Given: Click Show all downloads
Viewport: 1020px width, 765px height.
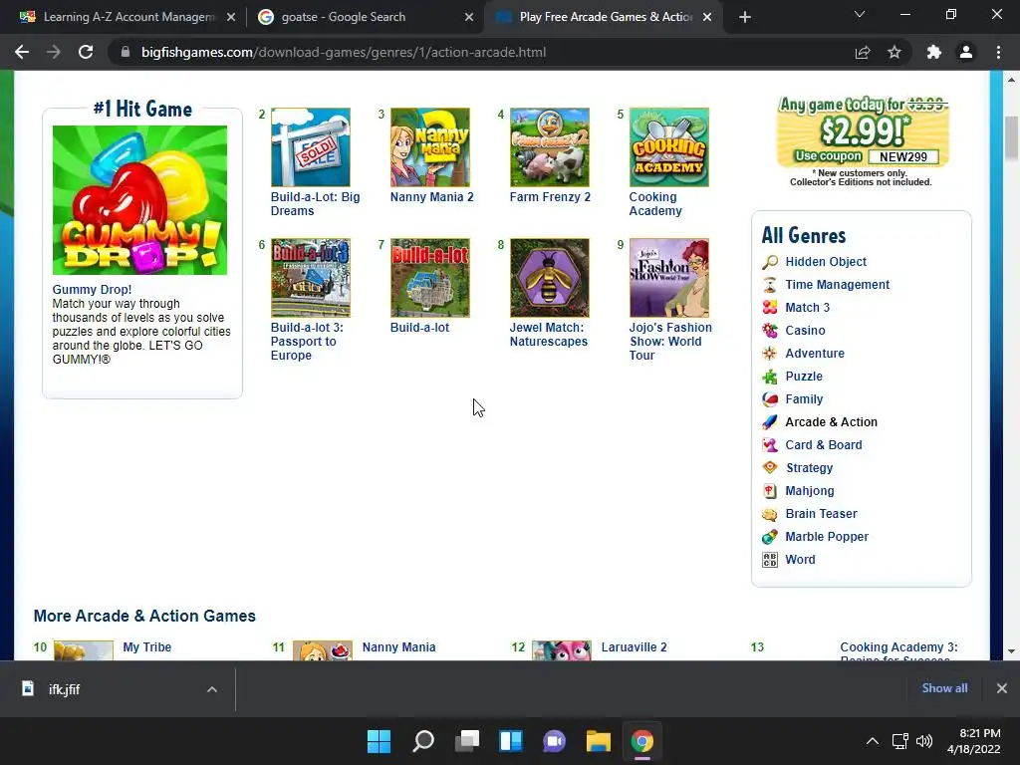Looking at the screenshot, I should tap(944, 688).
